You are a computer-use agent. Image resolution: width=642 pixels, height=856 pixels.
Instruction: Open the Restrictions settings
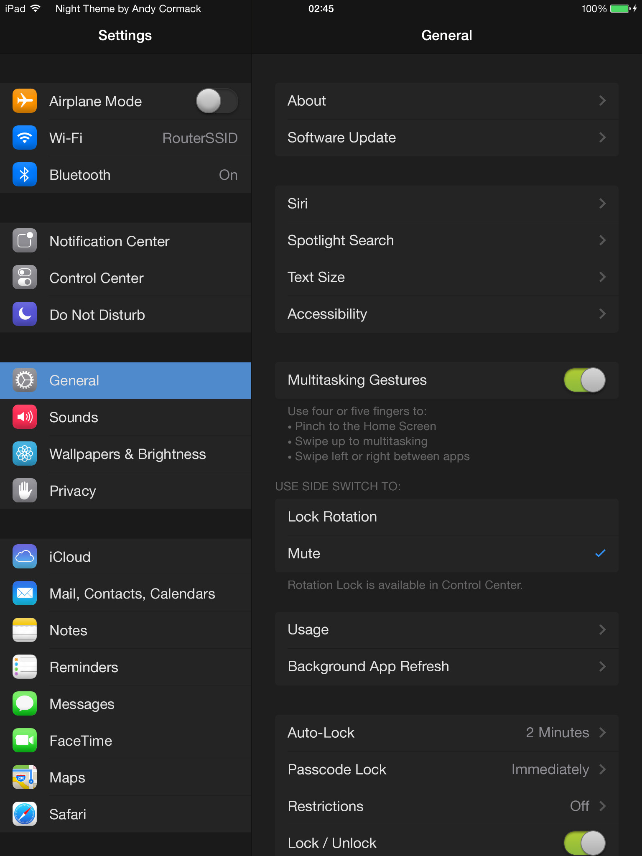coord(447,806)
